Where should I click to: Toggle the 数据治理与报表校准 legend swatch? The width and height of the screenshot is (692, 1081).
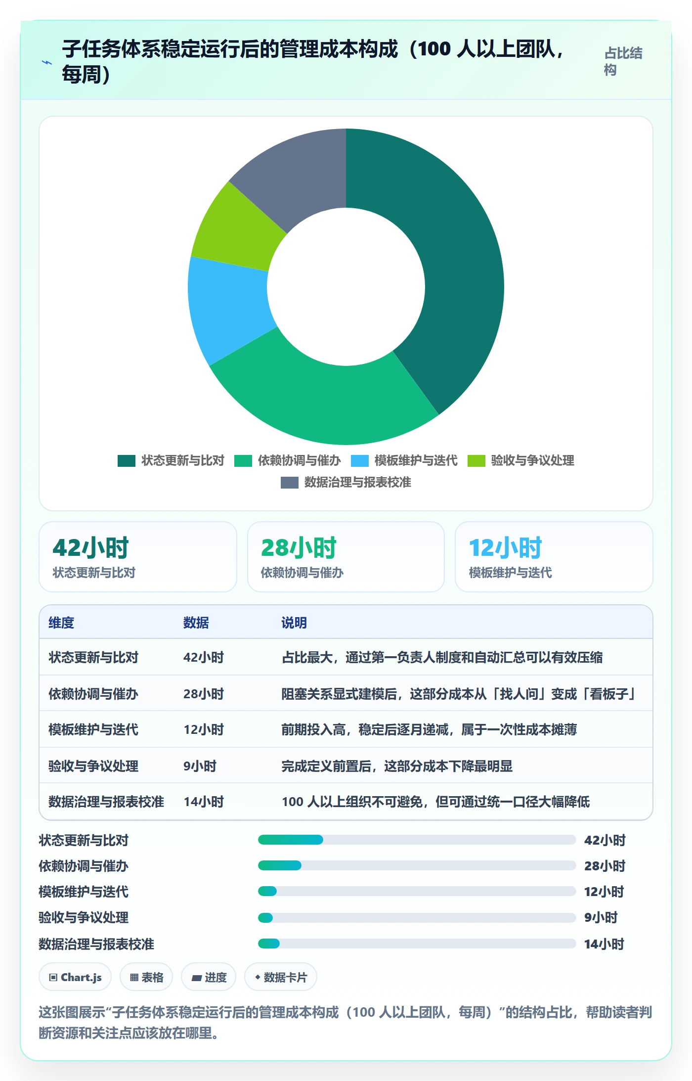tap(290, 483)
